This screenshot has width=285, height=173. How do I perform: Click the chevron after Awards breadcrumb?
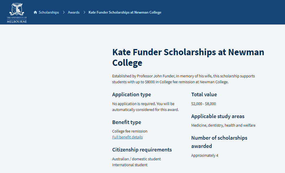pyautogui.click(x=84, y=12)
